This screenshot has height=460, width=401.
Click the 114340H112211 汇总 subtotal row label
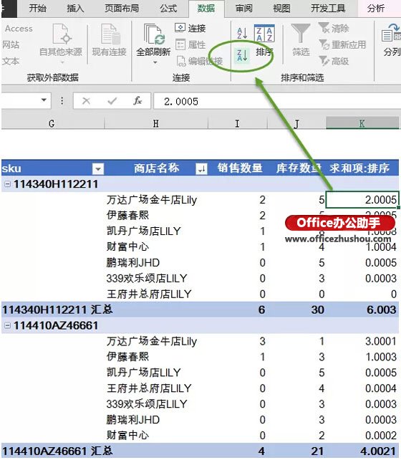[57, 310]
